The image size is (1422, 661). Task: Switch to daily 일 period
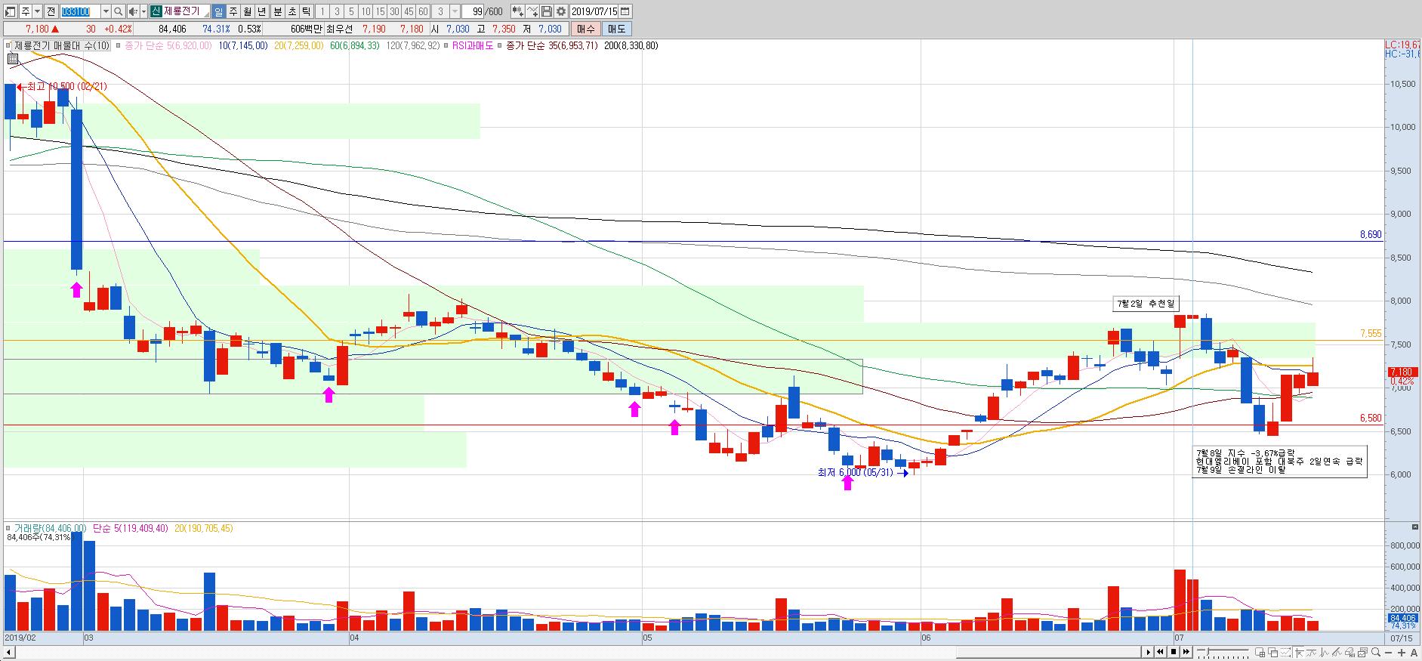point(218,11)
